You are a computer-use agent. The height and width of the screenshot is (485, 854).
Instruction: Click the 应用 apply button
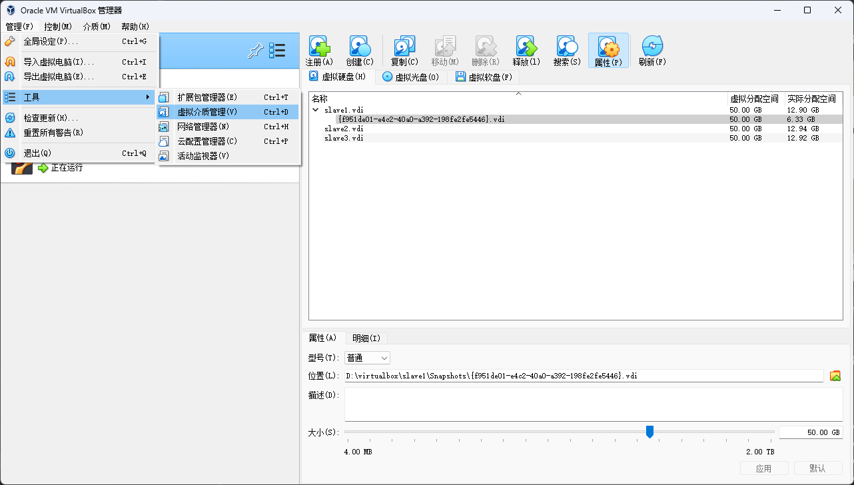pyautogui.click(x=764, y=468)
